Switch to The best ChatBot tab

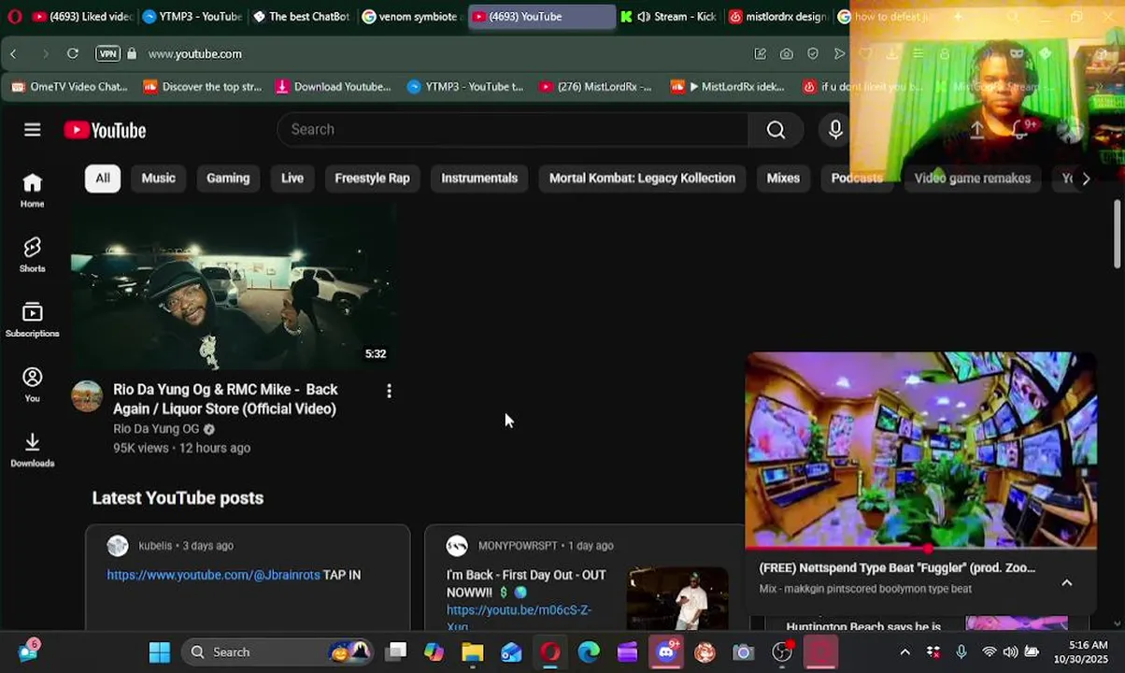click(302, 16)
